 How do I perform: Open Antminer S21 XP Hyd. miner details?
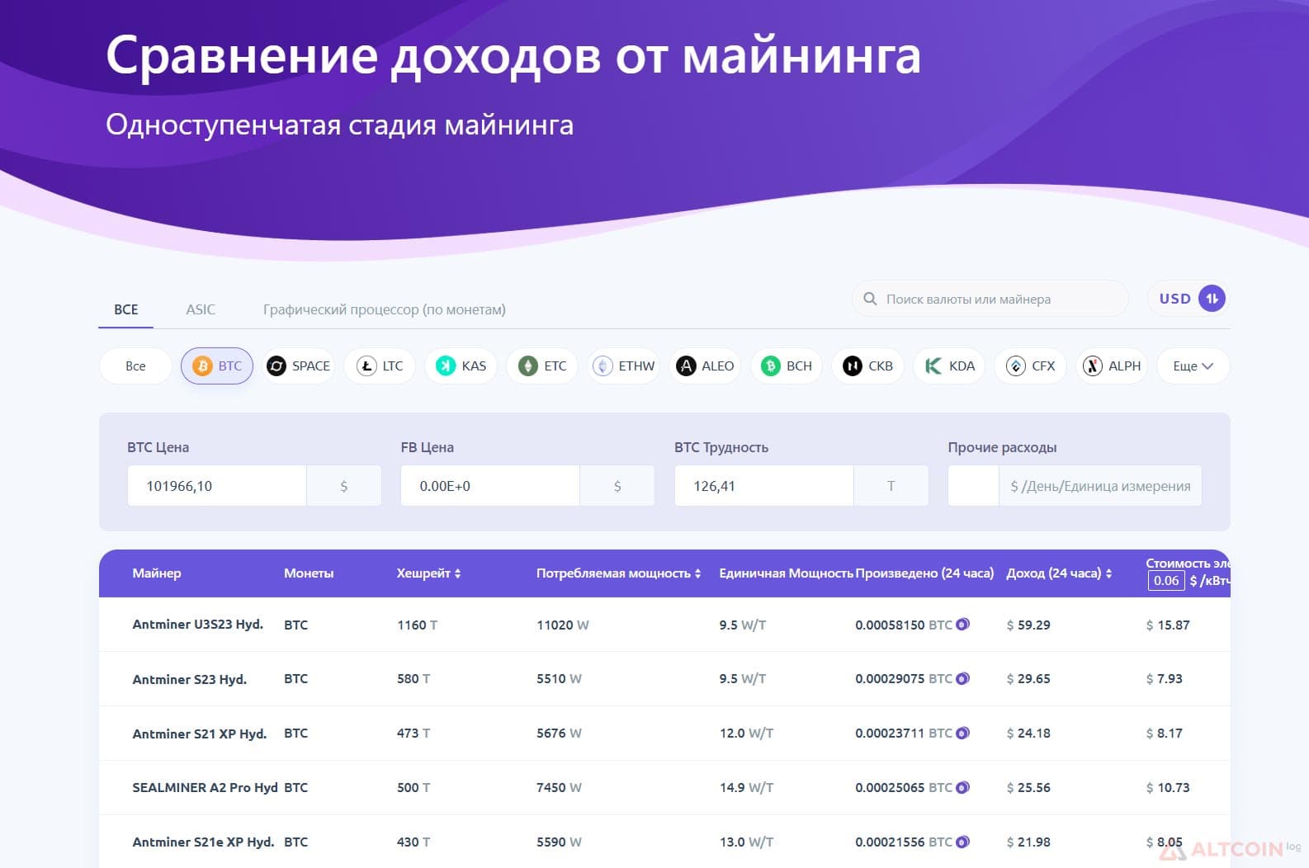click(200, 734)
